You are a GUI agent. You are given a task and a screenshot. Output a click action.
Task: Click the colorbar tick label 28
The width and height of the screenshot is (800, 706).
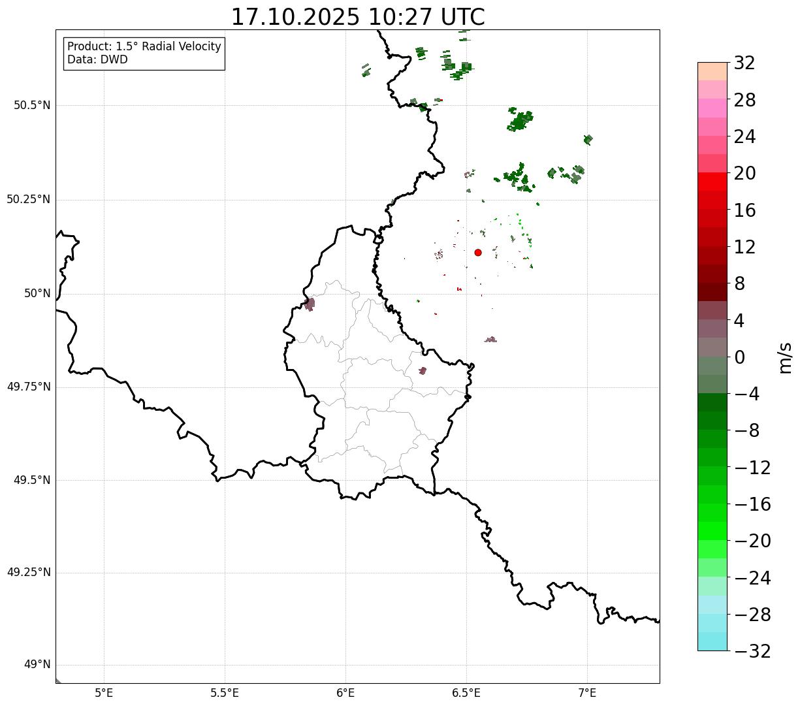click(744, 100)
